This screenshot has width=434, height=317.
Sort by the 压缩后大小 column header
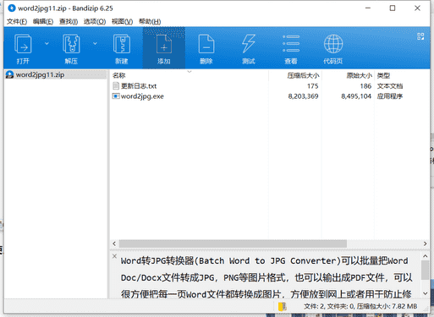(x=303, y=75)
